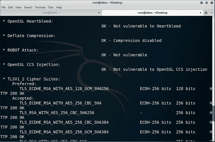Click the 'Preferred:' label

tap(24, 84)
